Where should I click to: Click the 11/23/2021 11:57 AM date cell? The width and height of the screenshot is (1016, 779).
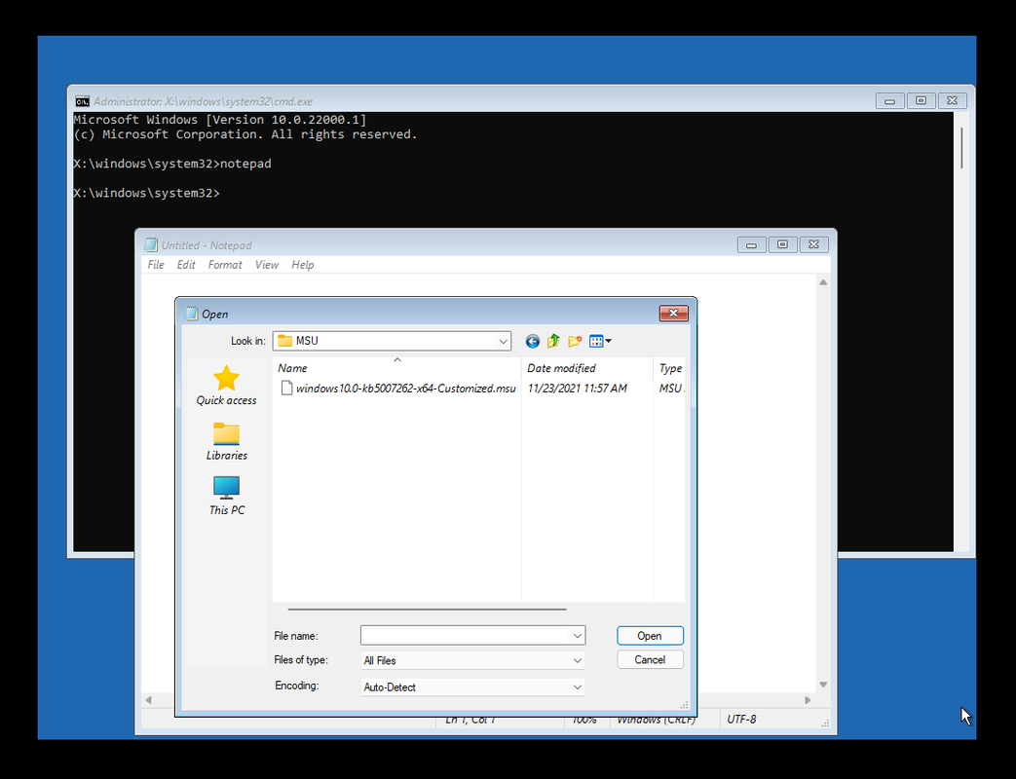pyautogui.click(x=577, y=389)
